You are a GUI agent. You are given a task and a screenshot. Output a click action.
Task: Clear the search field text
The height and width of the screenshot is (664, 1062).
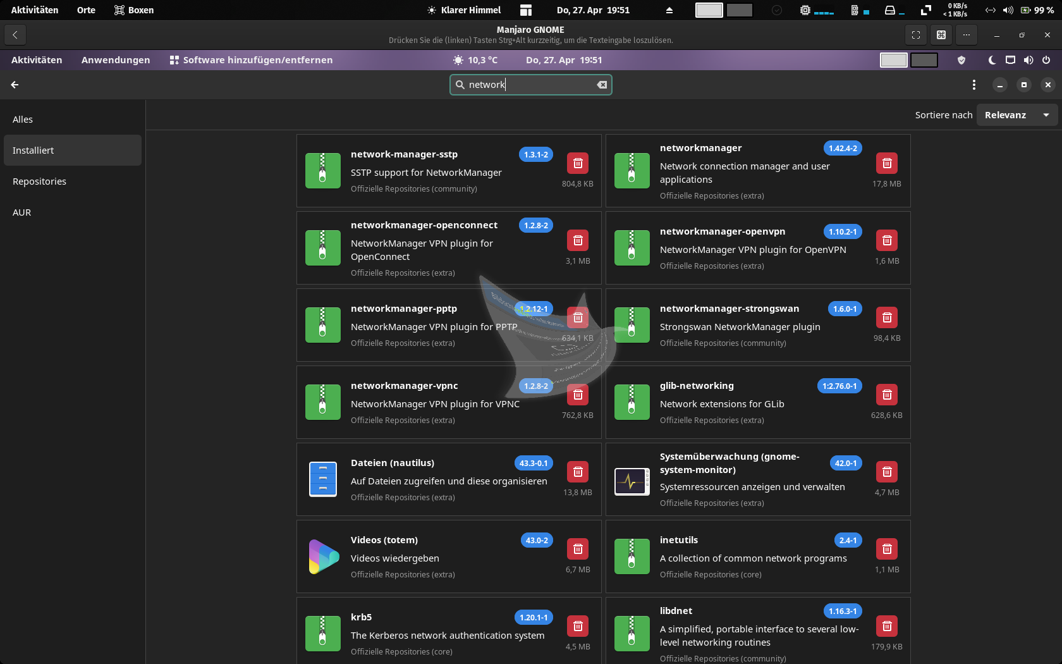(x=602, y=85)
